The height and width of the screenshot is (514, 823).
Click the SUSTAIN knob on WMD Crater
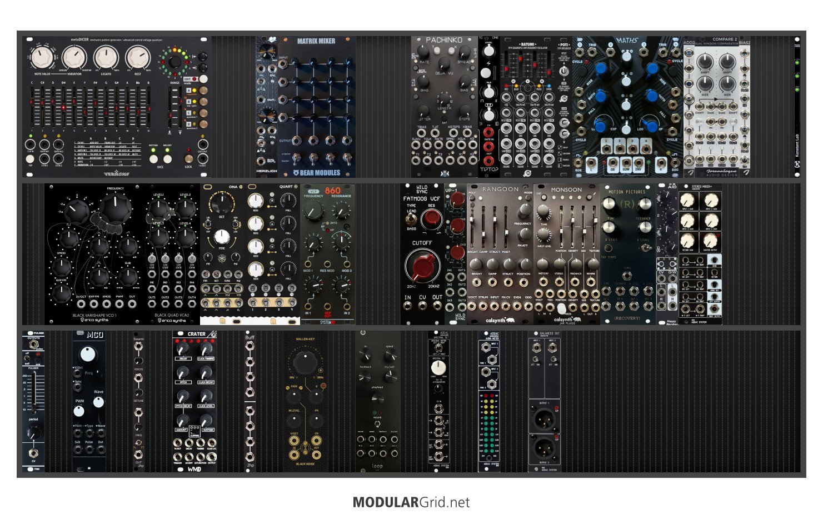[206, 421]
